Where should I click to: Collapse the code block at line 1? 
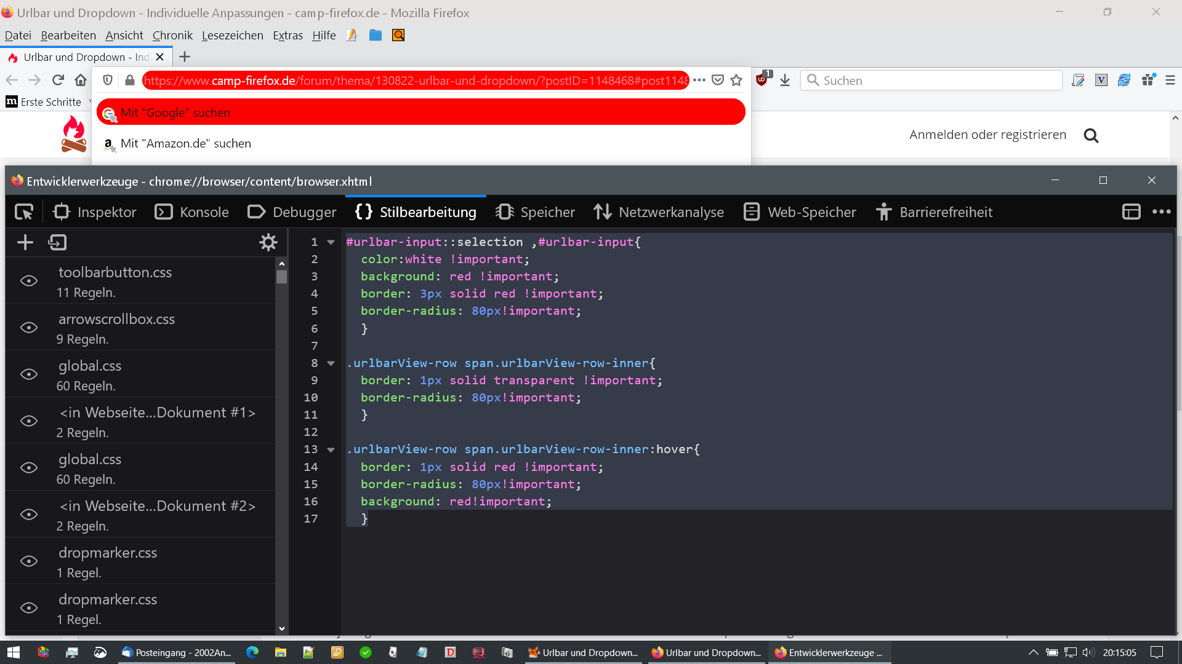[x=331, y=242]
